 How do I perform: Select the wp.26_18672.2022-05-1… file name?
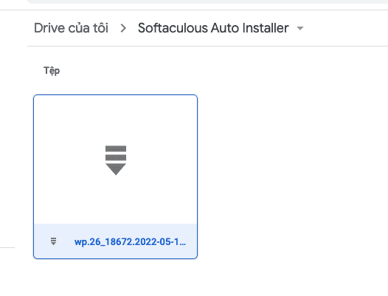pyautogui.click(x=130, y=242)
